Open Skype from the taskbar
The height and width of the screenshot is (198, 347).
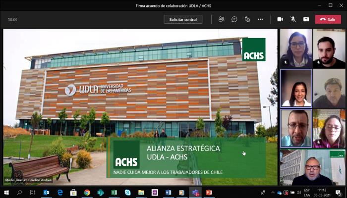127,192
